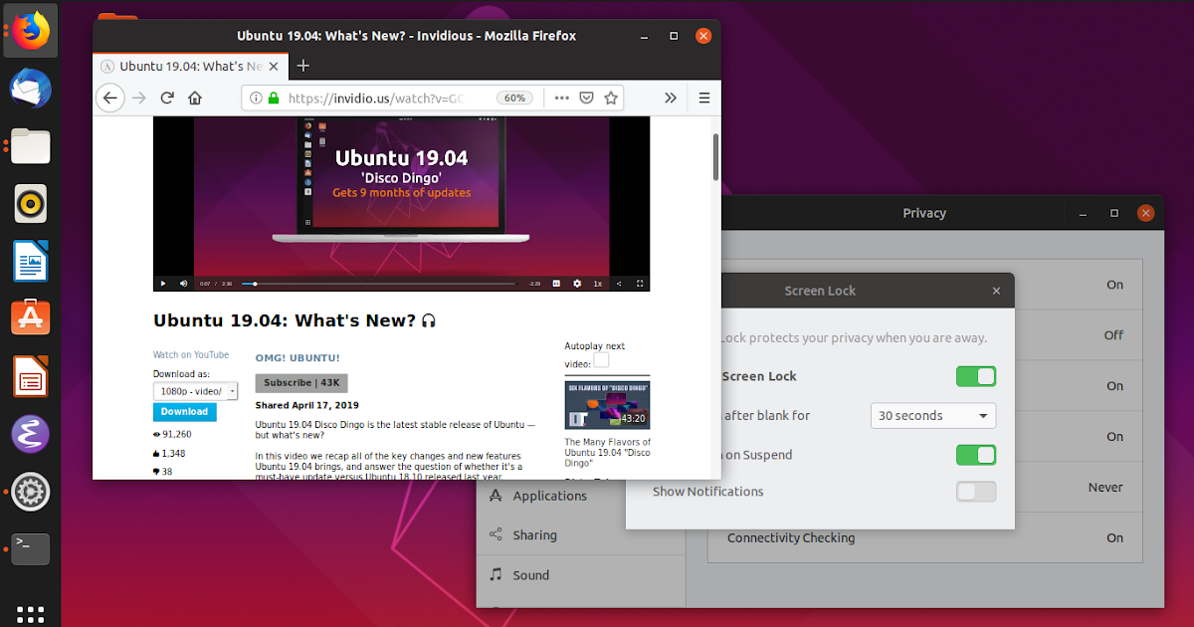Open video player settings gear

(x=577, y=284)
